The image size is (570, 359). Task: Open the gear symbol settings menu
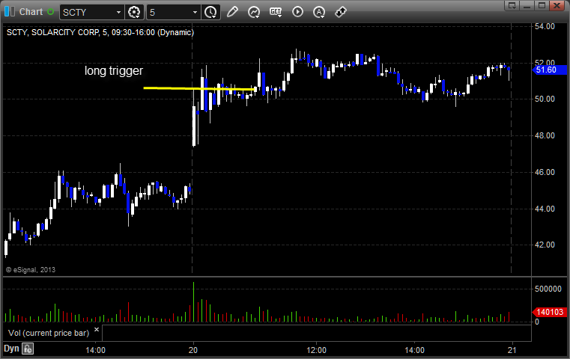click(x=134, y=13)
